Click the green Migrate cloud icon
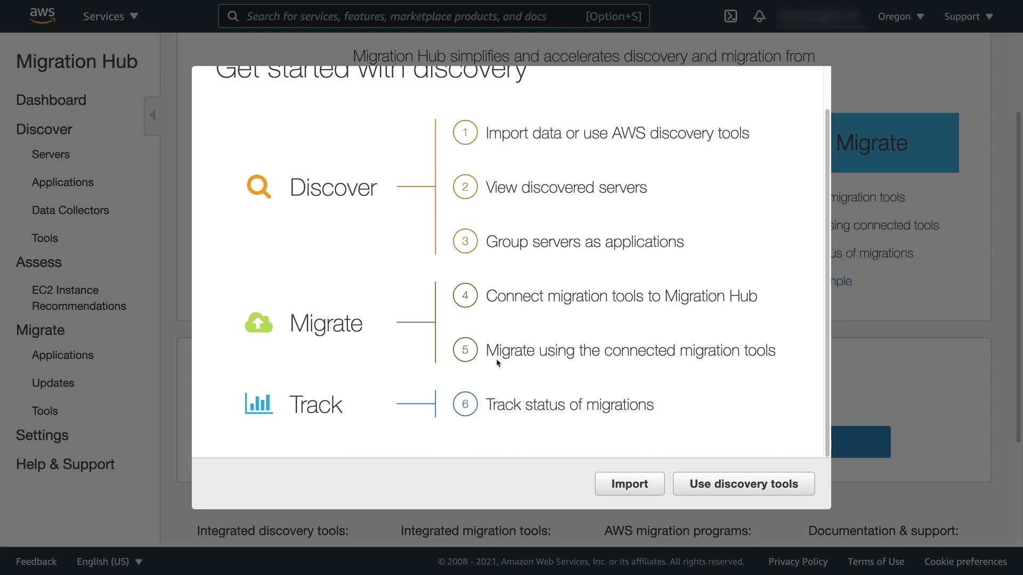 click(x=259, y=323)
